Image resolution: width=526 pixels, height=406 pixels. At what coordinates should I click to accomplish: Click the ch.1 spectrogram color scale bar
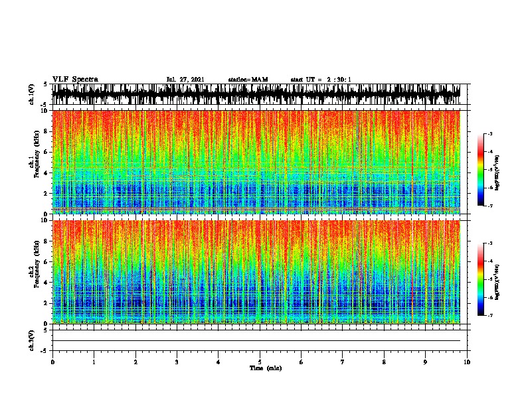click(481, 170)
